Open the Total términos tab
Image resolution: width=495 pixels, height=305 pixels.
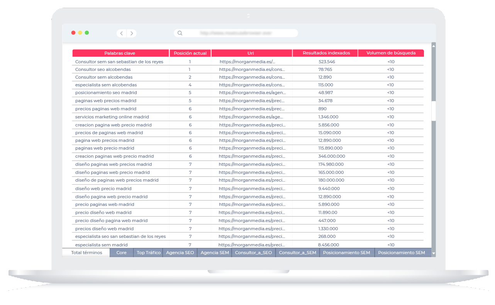(86, 253)
